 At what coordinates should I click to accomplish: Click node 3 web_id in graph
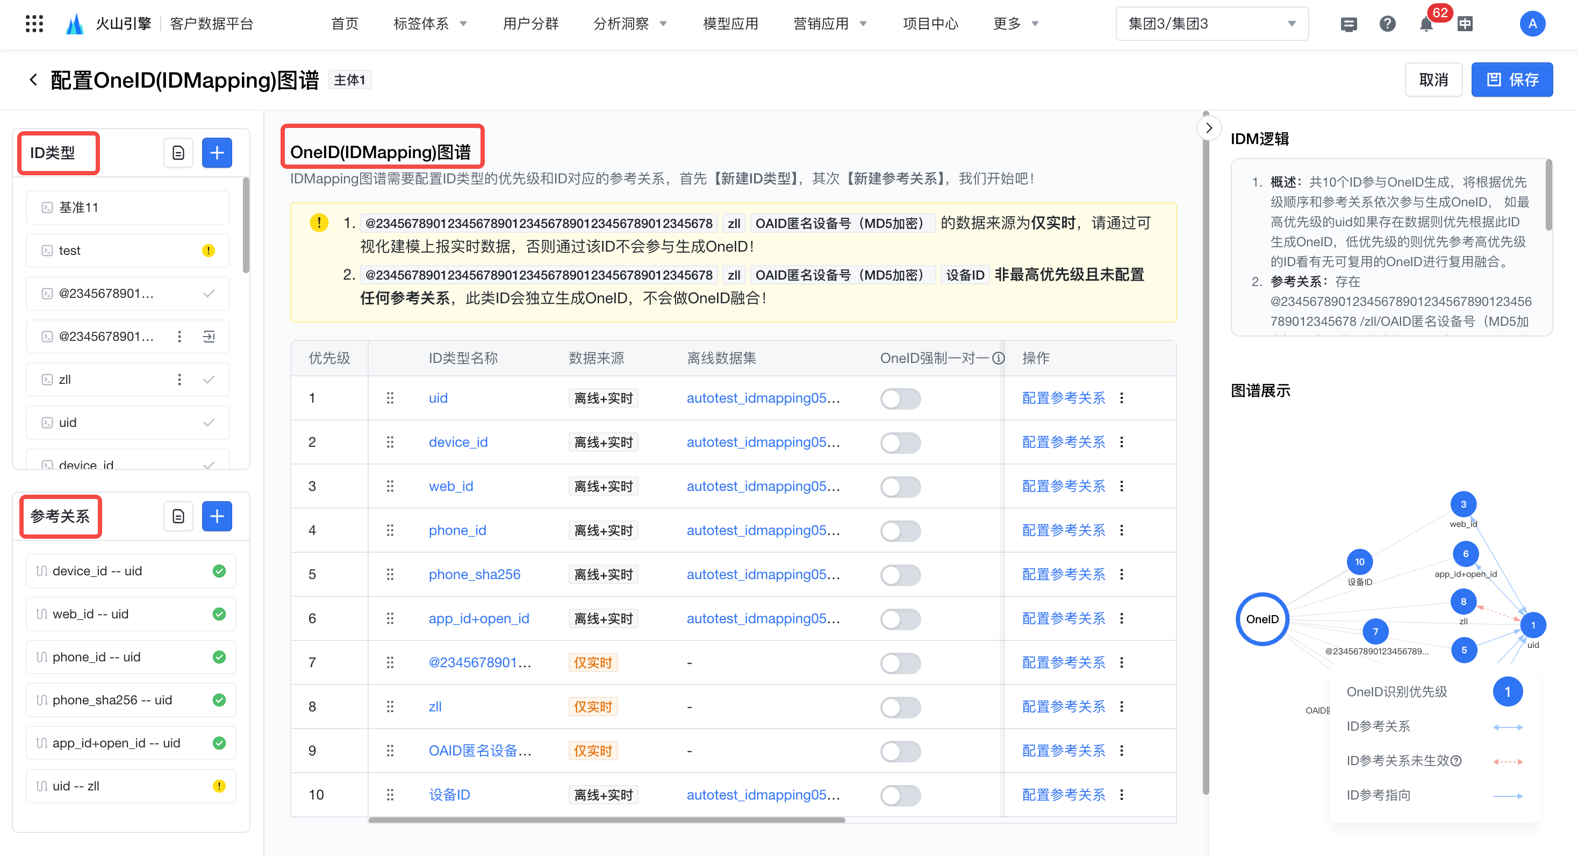click(x=1464, y=504)
